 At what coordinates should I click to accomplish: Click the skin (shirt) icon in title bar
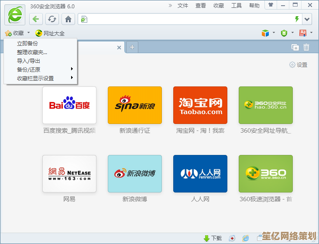point(271,5)
